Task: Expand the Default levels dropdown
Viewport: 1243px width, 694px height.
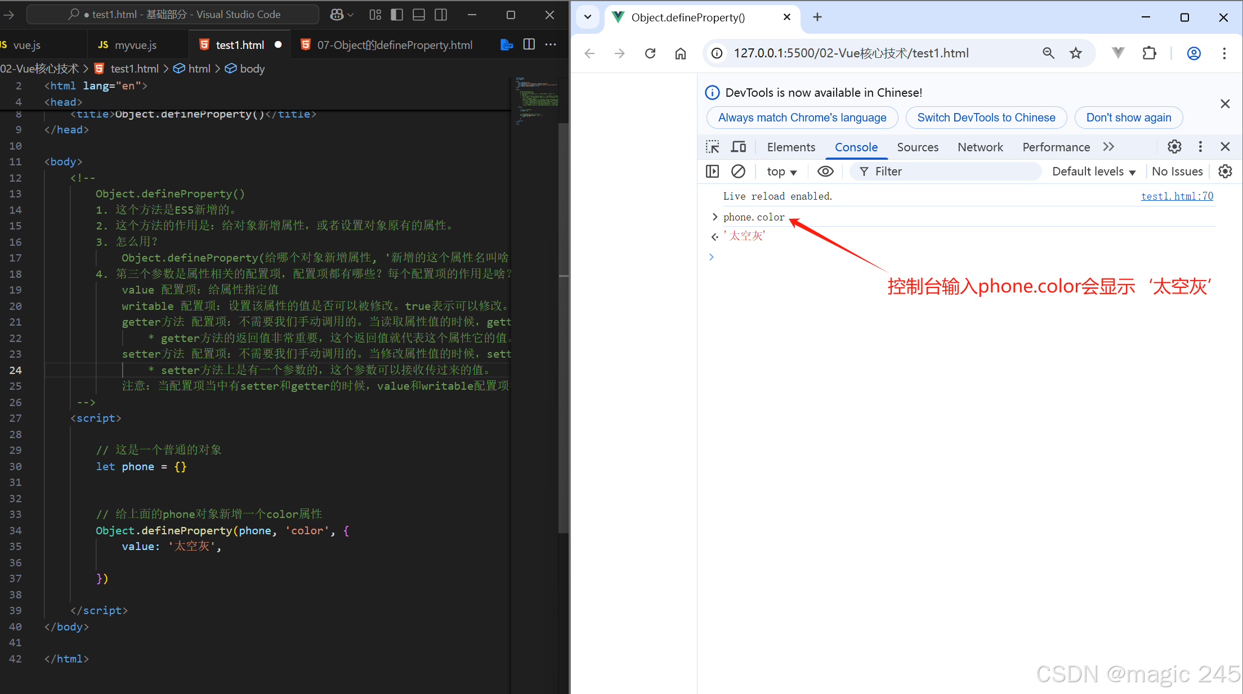Action: point(1093,172)
